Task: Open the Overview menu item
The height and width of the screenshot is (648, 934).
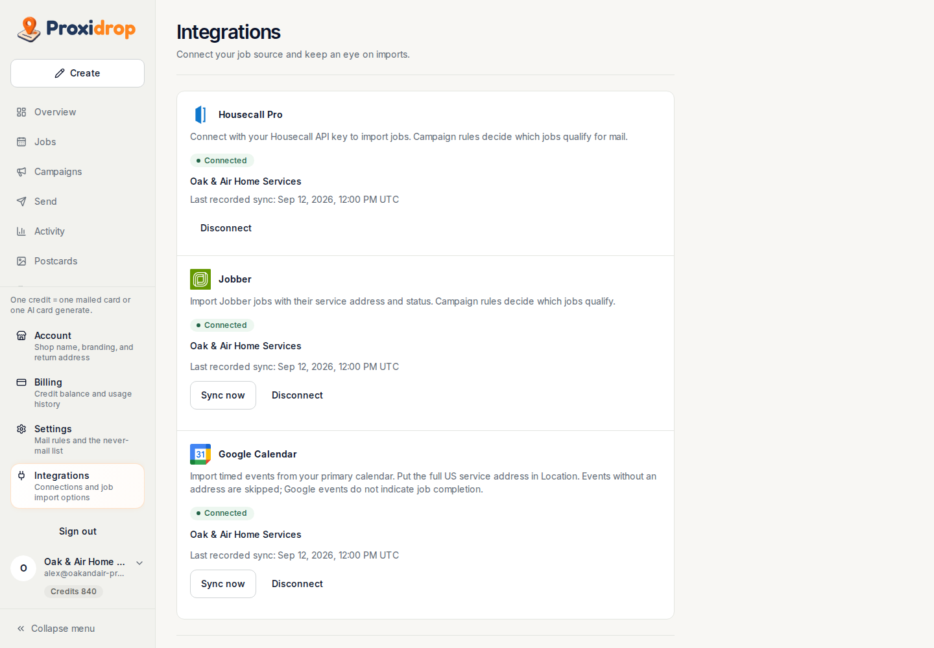Action: pyautogui.click(x=77, y=112)
